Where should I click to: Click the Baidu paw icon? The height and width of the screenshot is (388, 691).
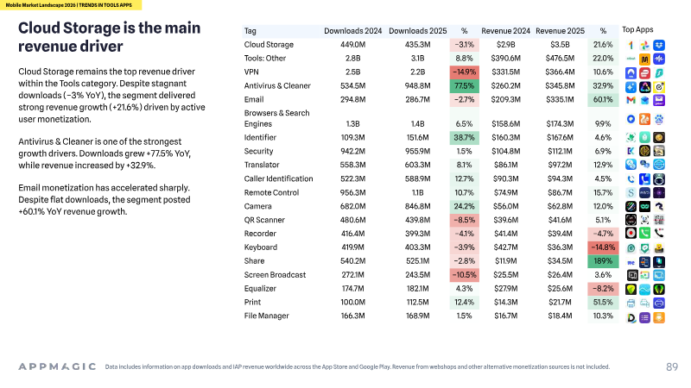[x=659, y=119]
